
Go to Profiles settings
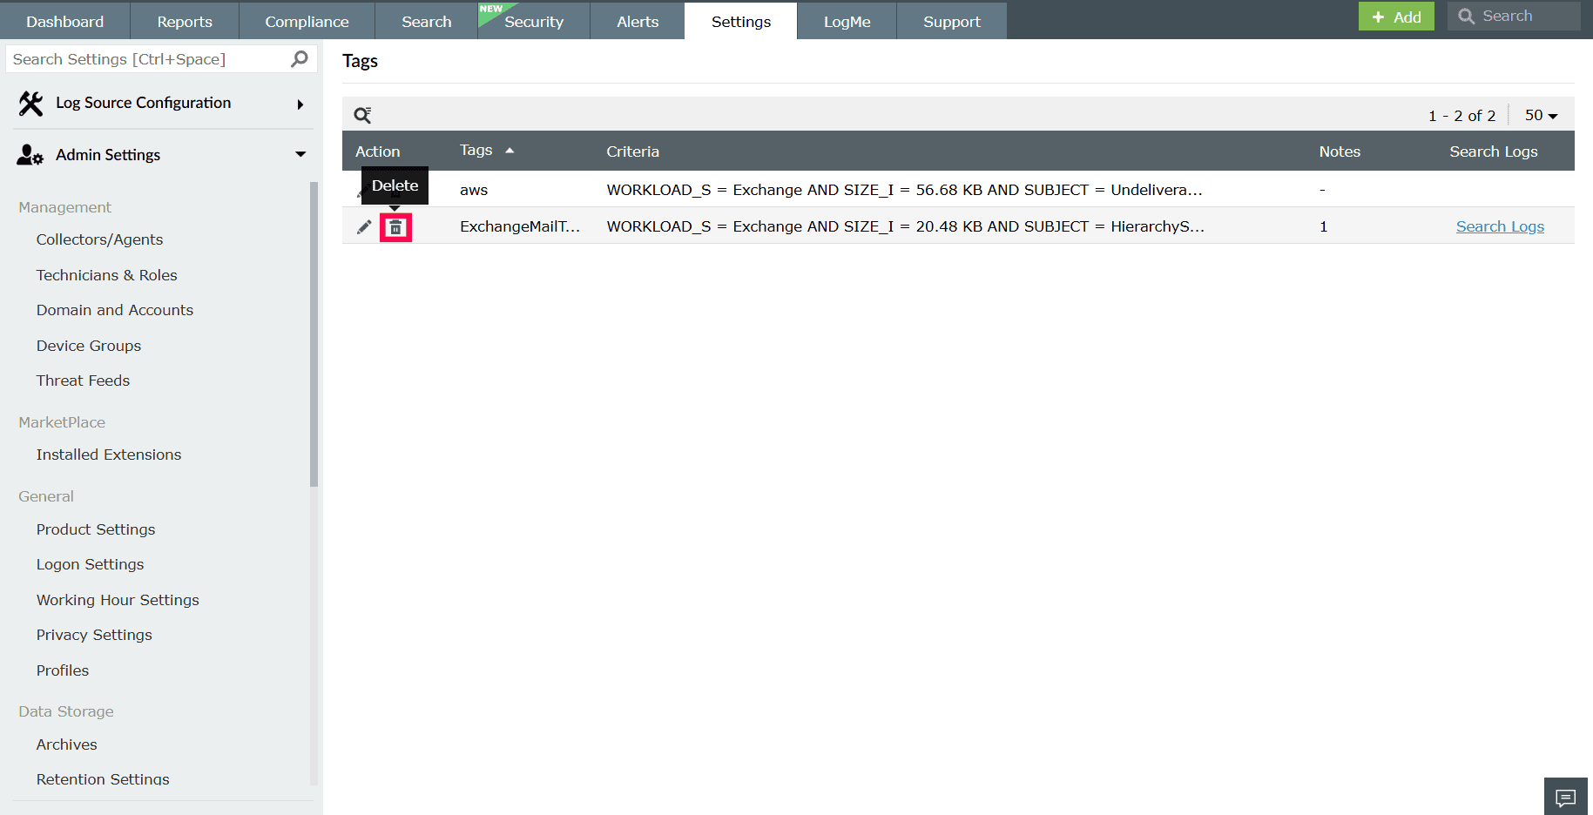click(63, 670)
